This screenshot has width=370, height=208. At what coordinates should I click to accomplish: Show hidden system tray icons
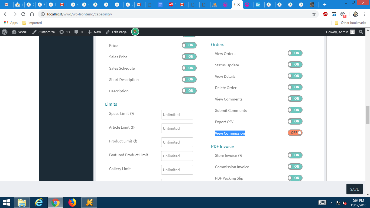[331, 203]
